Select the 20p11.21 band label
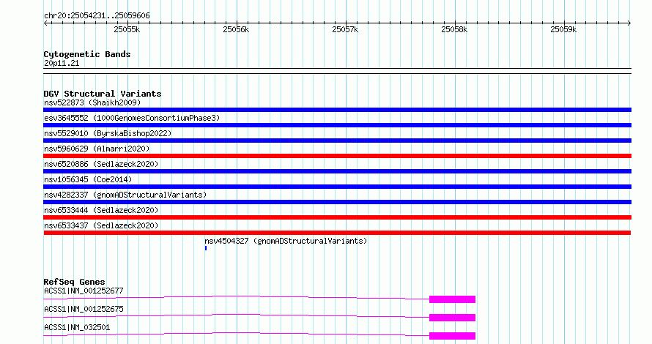The width and height of the screenshot is (652, 344). click(x=62, y=64)
